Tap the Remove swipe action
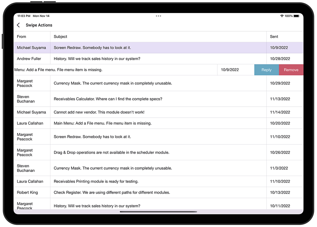This screenshot has width=317, height=227. pos(291,70)
